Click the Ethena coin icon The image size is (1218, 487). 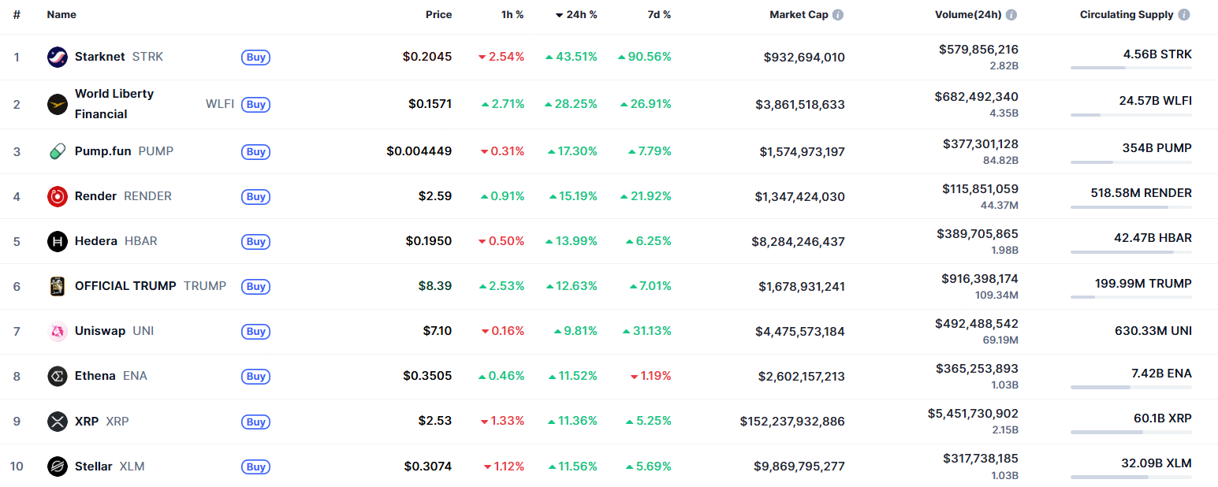[x=57, y=376]
